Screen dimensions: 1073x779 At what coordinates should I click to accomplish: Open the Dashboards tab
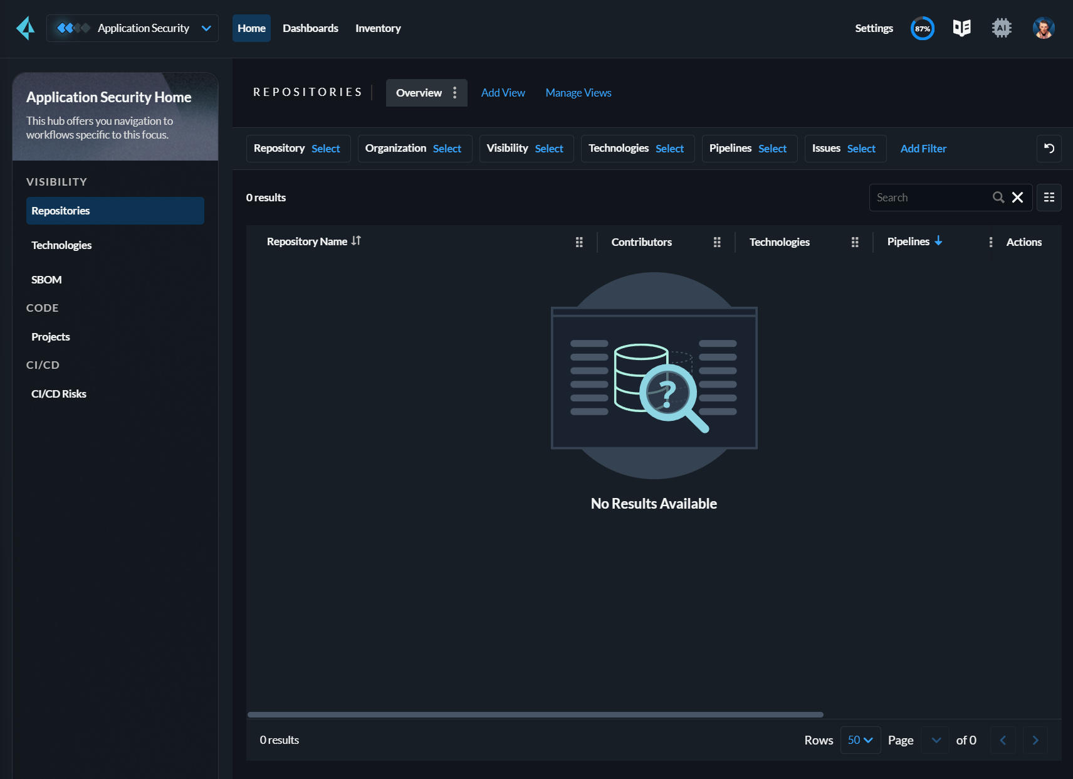click(x=310, y=28)
